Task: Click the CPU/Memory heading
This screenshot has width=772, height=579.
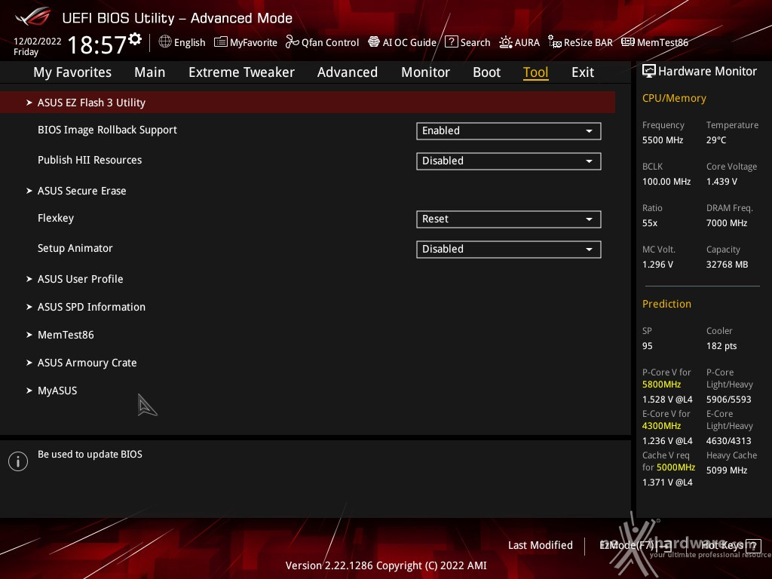Action: pyautogui.click(x=674, y=99)
